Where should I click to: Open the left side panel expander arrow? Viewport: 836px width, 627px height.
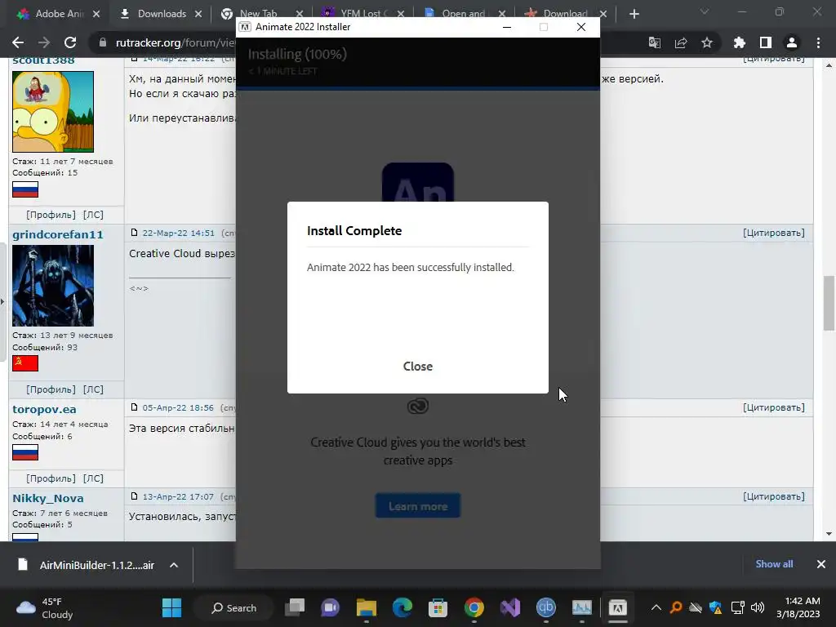[x=2, y=302]
